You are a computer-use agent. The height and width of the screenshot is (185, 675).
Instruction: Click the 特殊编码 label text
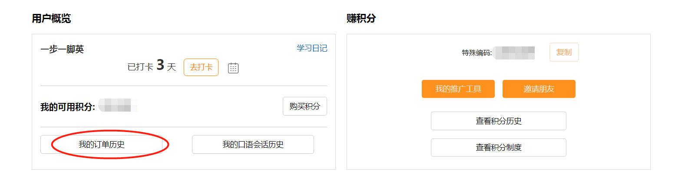[x=476, y=53]
